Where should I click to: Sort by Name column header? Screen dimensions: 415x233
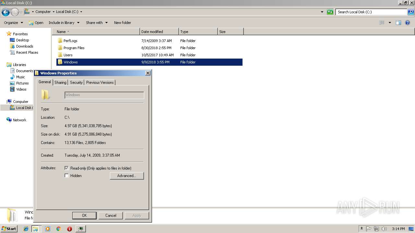coord(96,32)
